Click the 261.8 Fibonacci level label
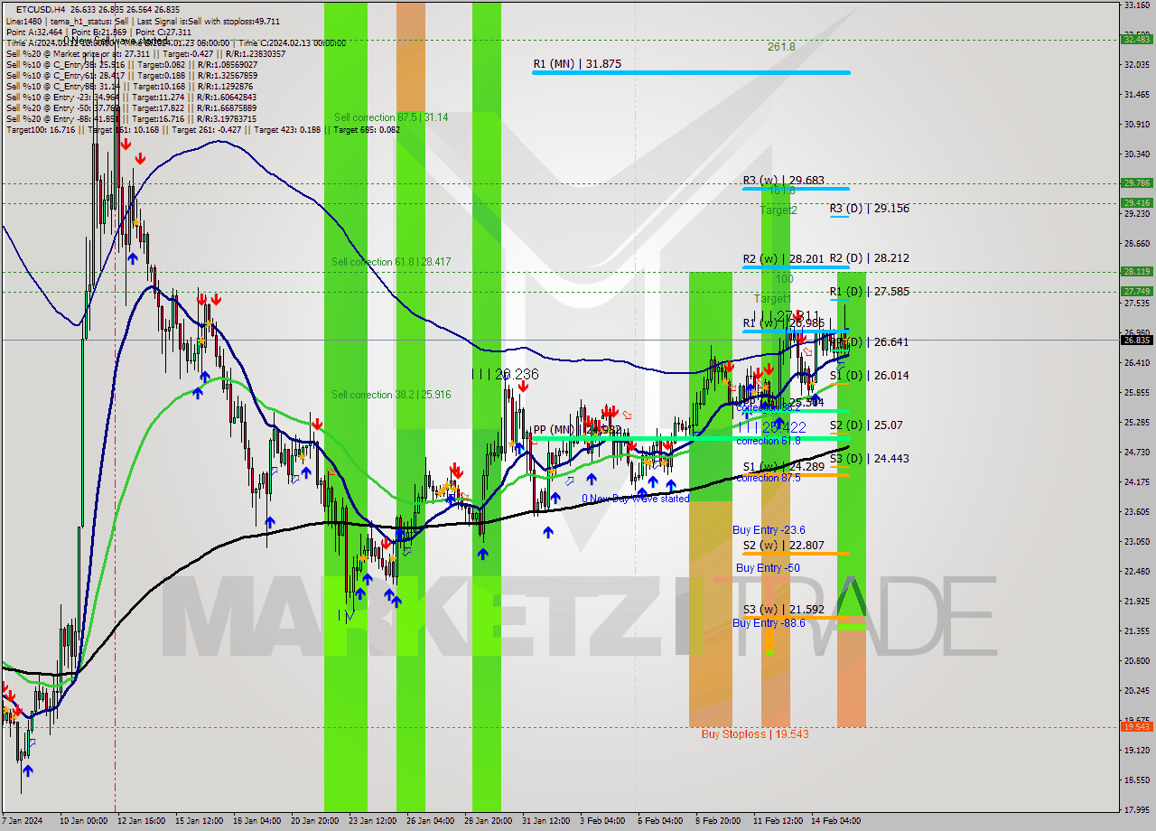 click(781, 47)
